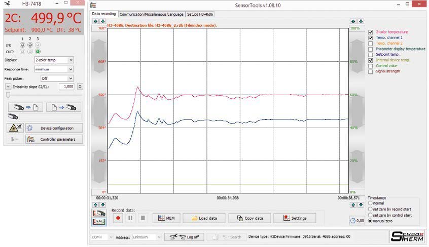Viewport: 429px width, 247px height.
Task: Open Communication/Miscellaneous/Language tab
Action: 151,14
